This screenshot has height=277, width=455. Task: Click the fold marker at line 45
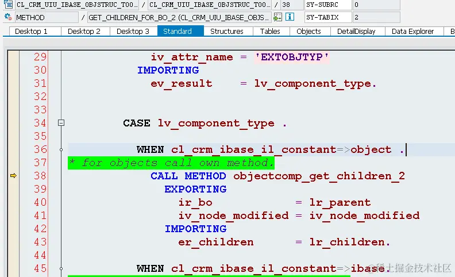(x=61, y=269)
